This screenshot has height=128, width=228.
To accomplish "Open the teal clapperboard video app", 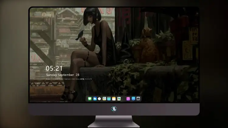I will [x=109, y=99].
